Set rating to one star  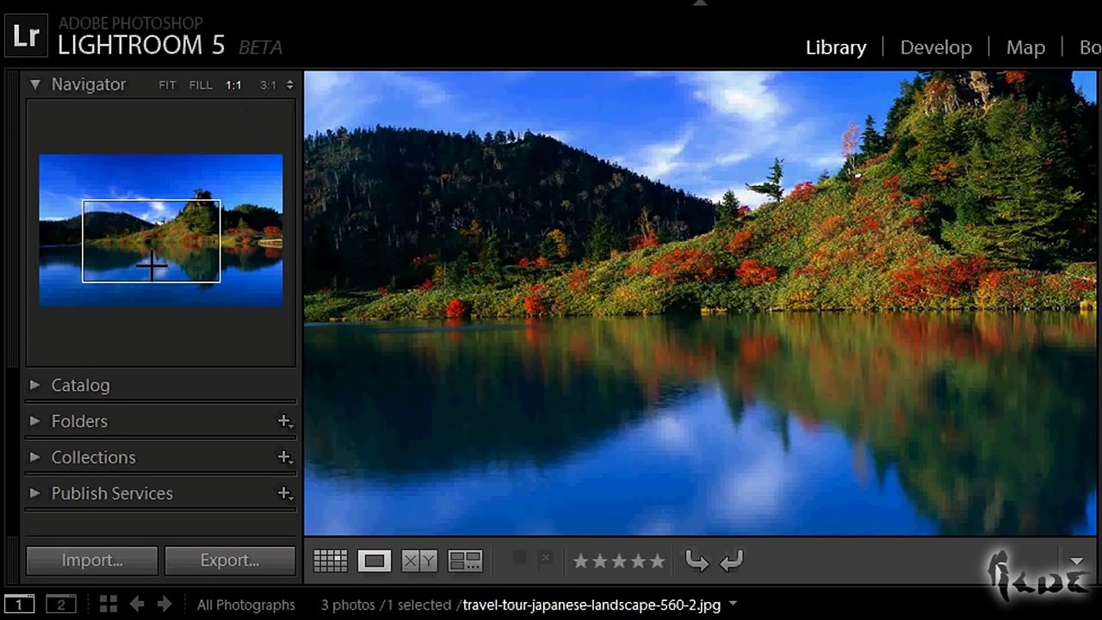pos(580,561)
